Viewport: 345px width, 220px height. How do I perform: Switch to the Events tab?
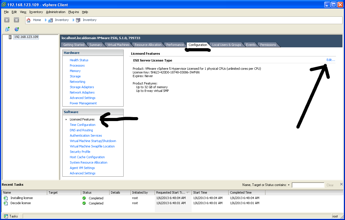(x=251, y=45)
